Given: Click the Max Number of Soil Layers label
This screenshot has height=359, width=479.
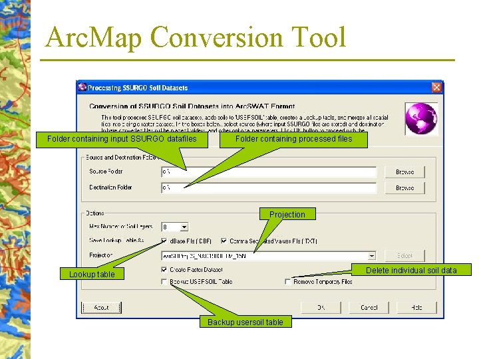Looking at the screenshot, I should 120,227.
